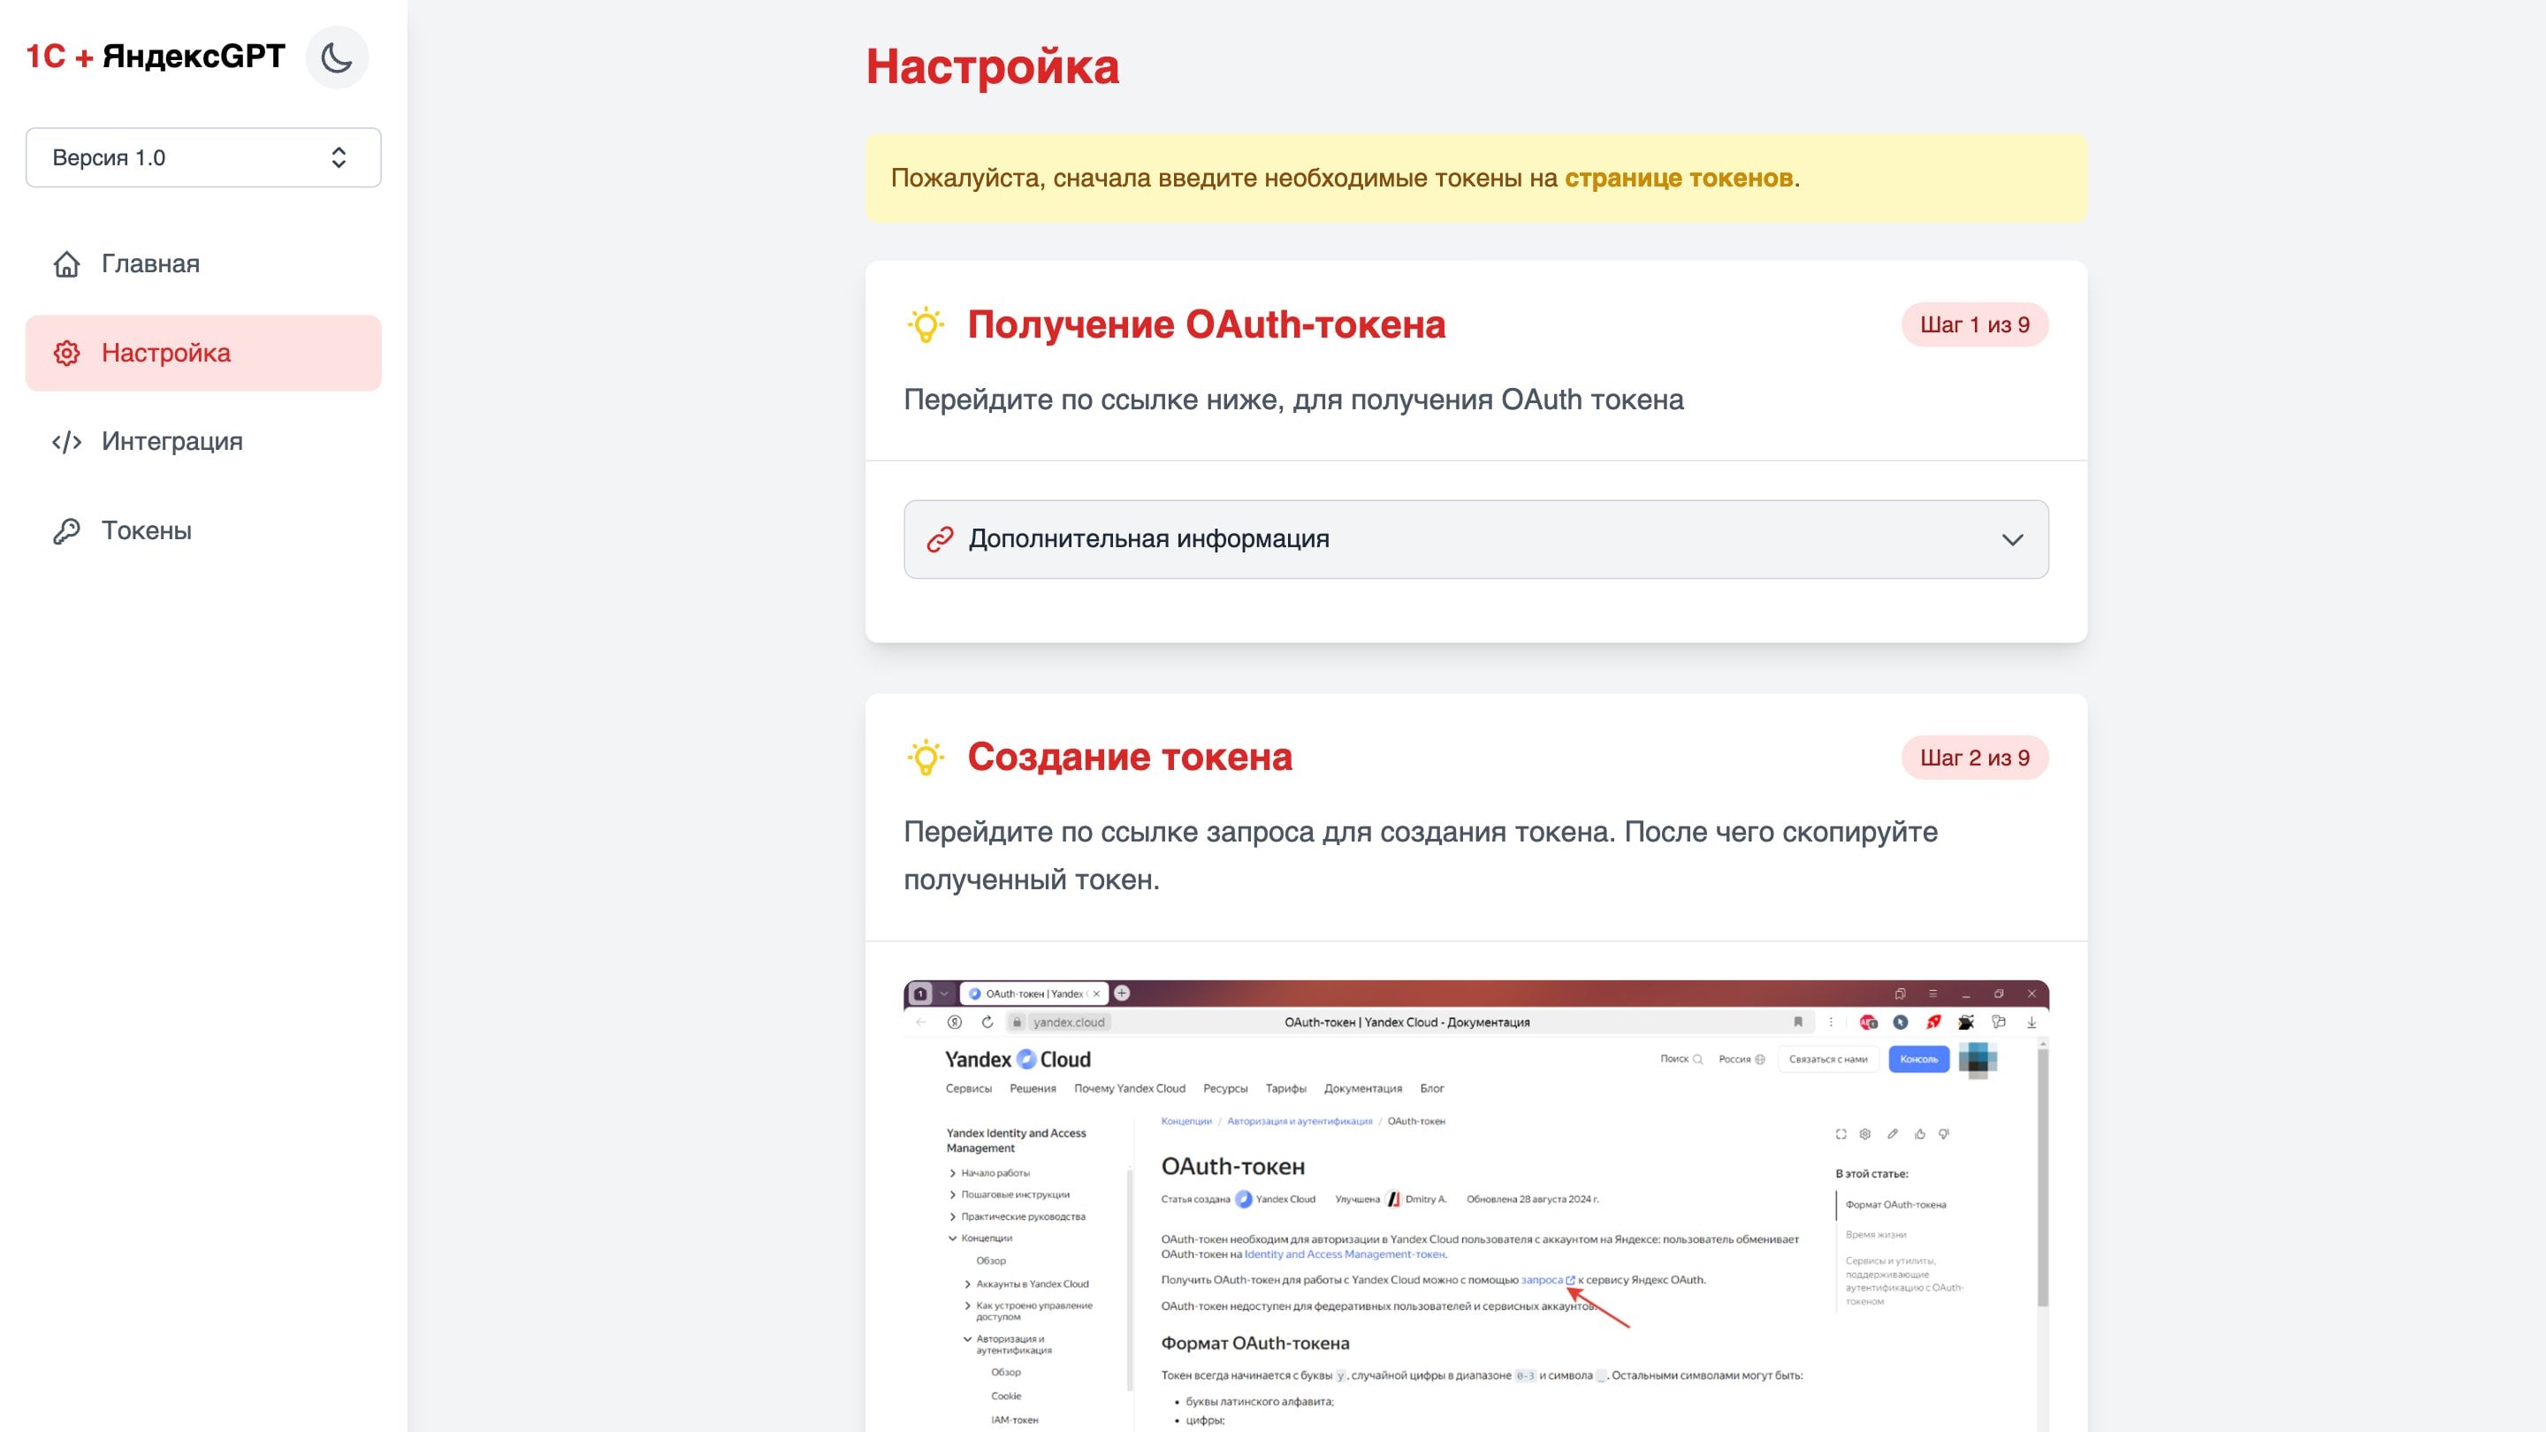The width and height of the screenshot is (2546, 1432).
Task: Expand the Дополнительная информация section
Action: [x=1475, y=538]
